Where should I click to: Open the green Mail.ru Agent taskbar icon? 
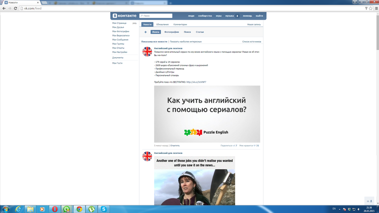coord(67,209)
